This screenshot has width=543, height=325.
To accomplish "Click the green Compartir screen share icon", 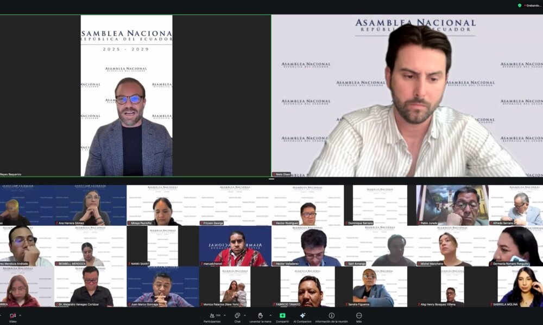I will click(x=282, y=316).
